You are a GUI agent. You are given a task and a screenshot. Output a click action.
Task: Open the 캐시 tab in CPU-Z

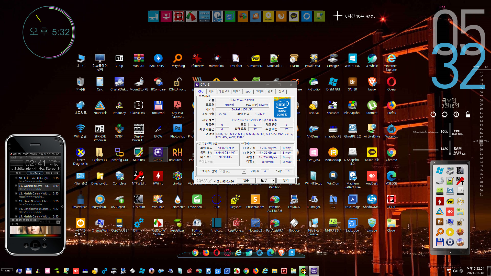[211, 91]
